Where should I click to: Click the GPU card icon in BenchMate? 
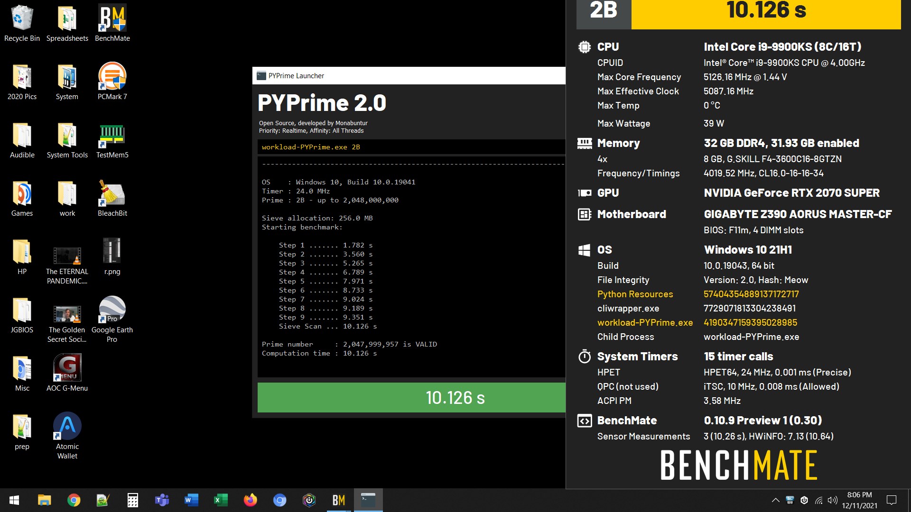(x=585, y=193)
